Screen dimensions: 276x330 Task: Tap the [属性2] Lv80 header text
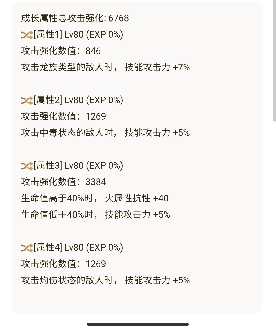click(78, 100)
